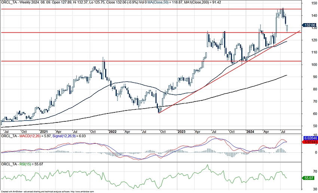318x193 pixels.
Task: Click the Oct label between 2023 and 2024
Action: pyautogui.click(x=232, y=132)
